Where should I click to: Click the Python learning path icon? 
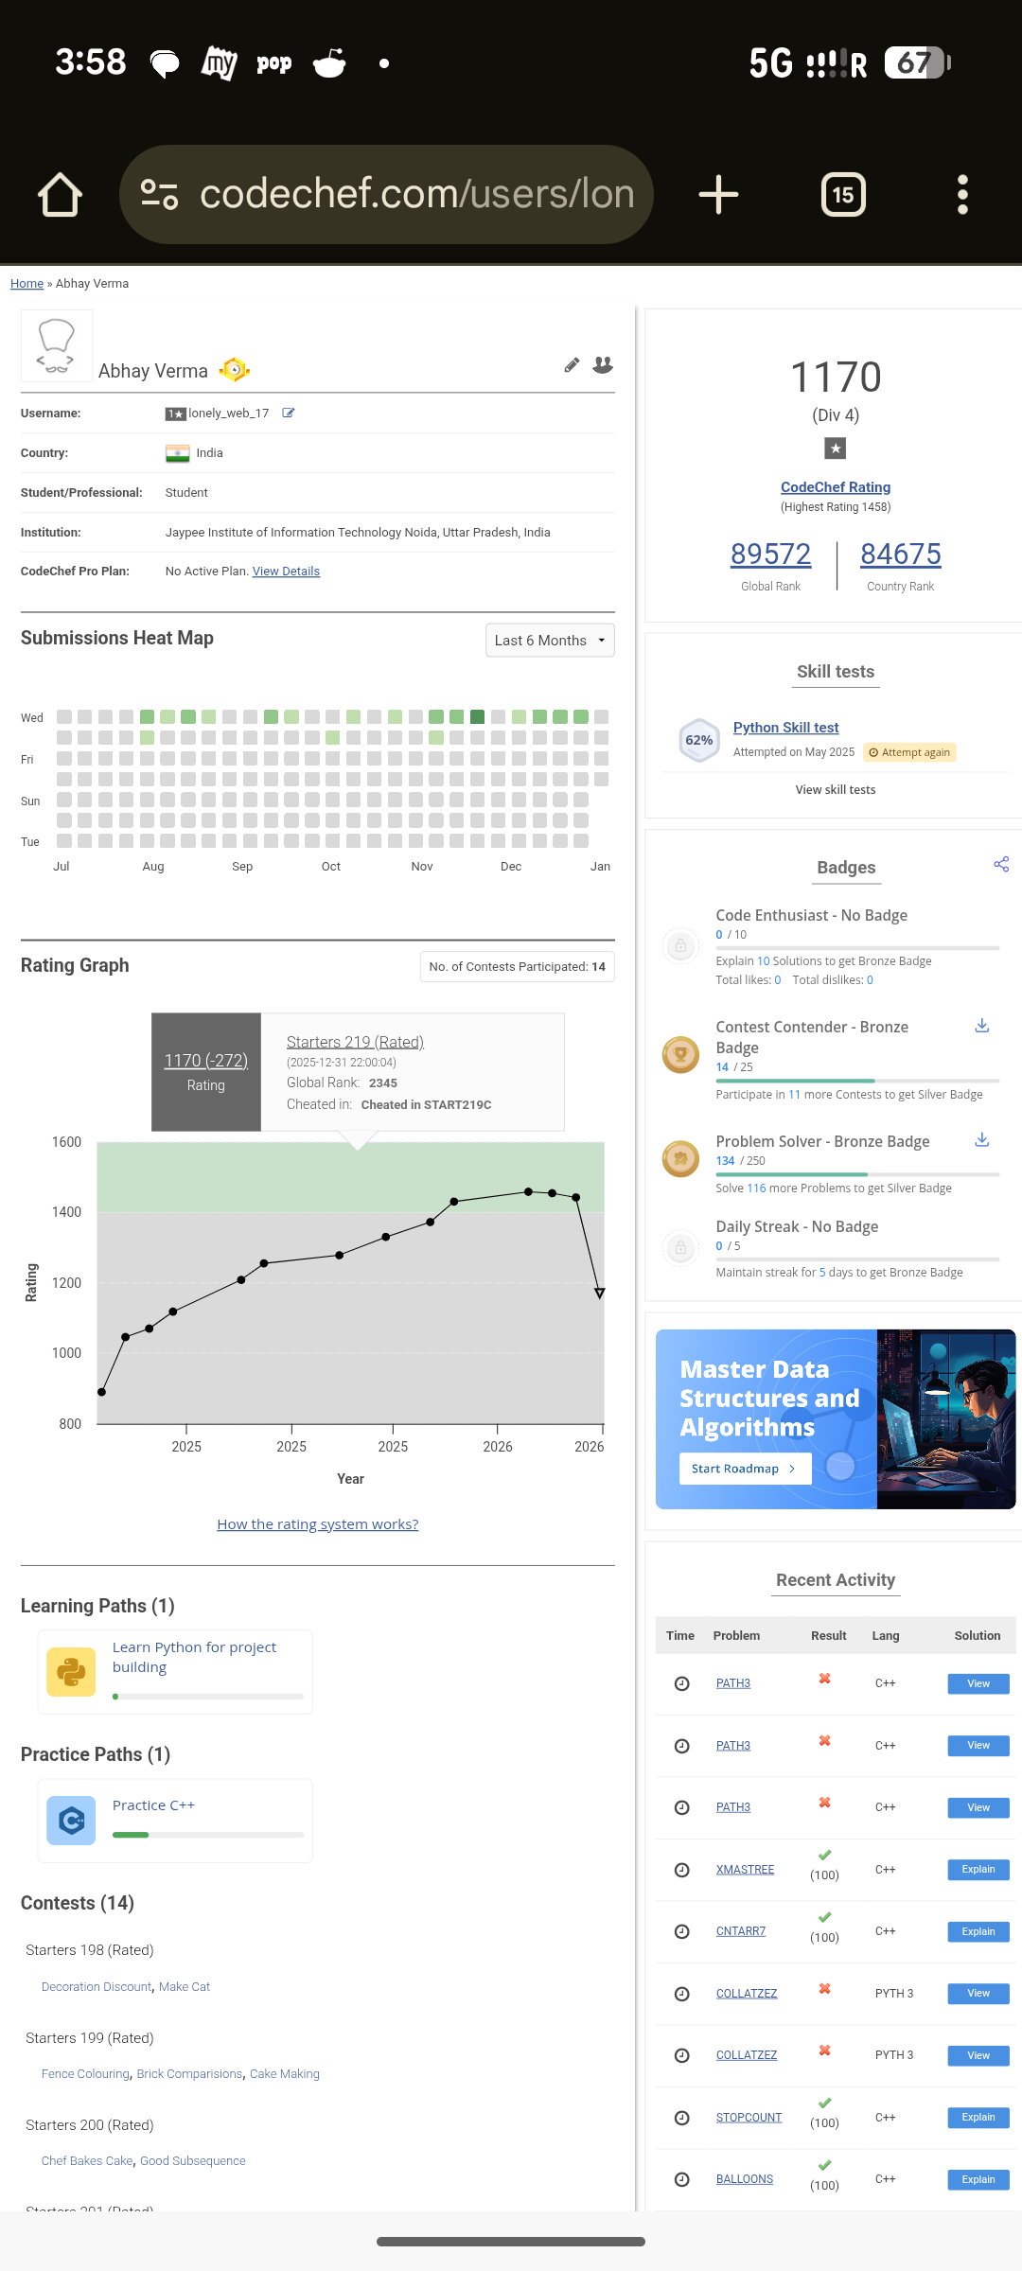pyautogui.click(x=71, y=1672)
